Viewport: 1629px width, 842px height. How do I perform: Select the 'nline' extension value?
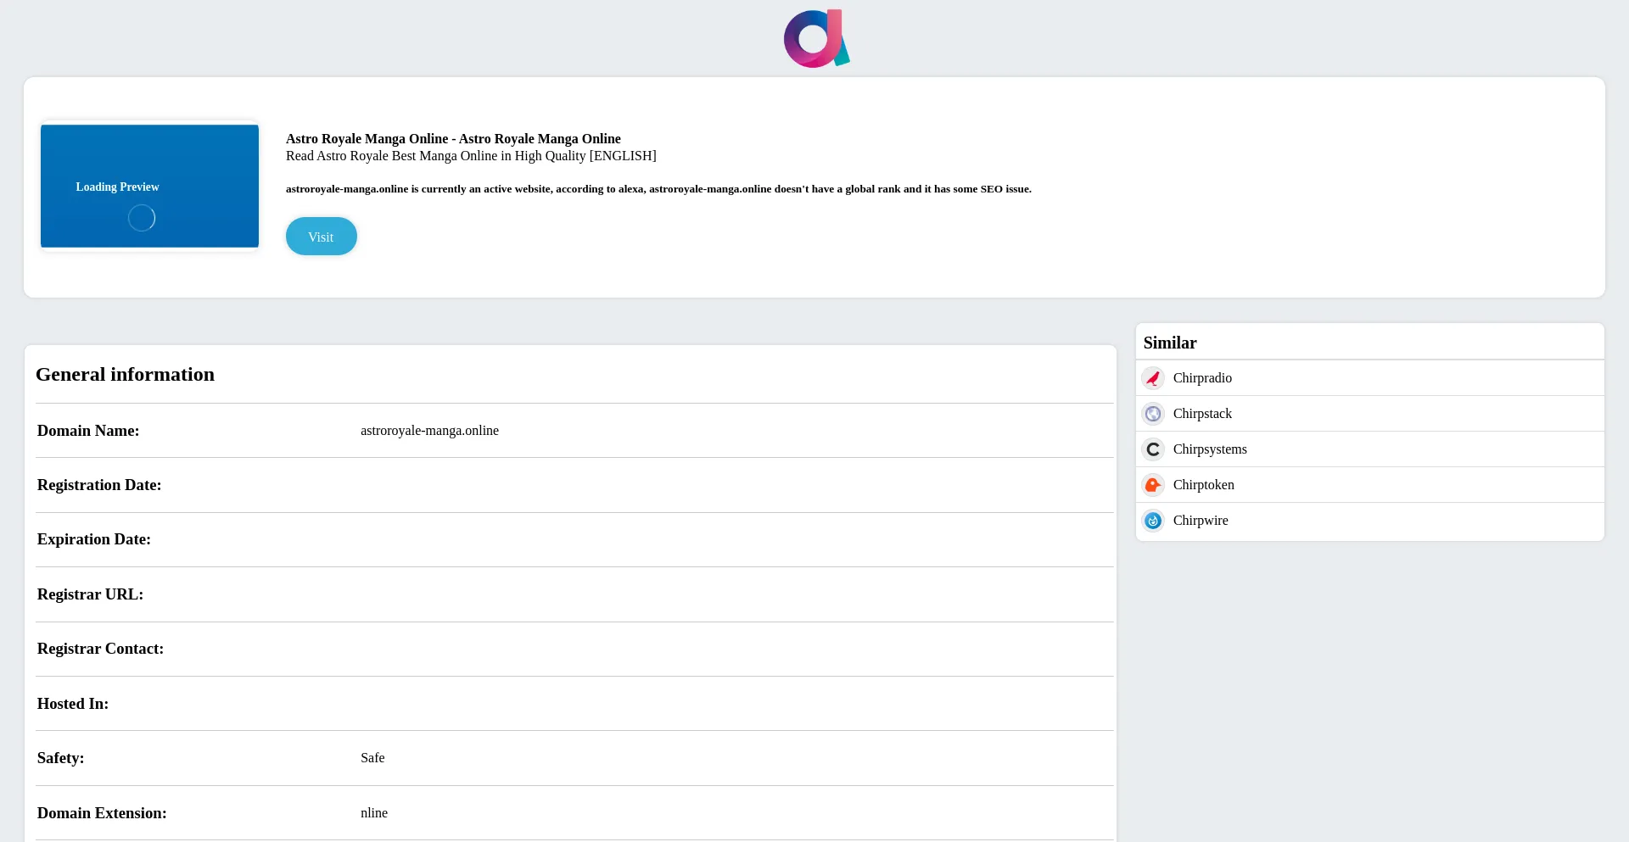(x=374, y=813)
